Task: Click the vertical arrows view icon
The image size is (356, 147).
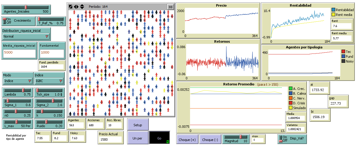Action: tap(82, 7)
